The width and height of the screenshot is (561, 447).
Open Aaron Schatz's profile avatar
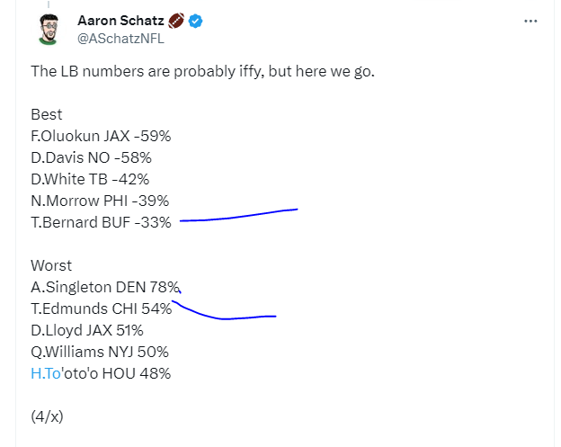[x=49, y=30]
